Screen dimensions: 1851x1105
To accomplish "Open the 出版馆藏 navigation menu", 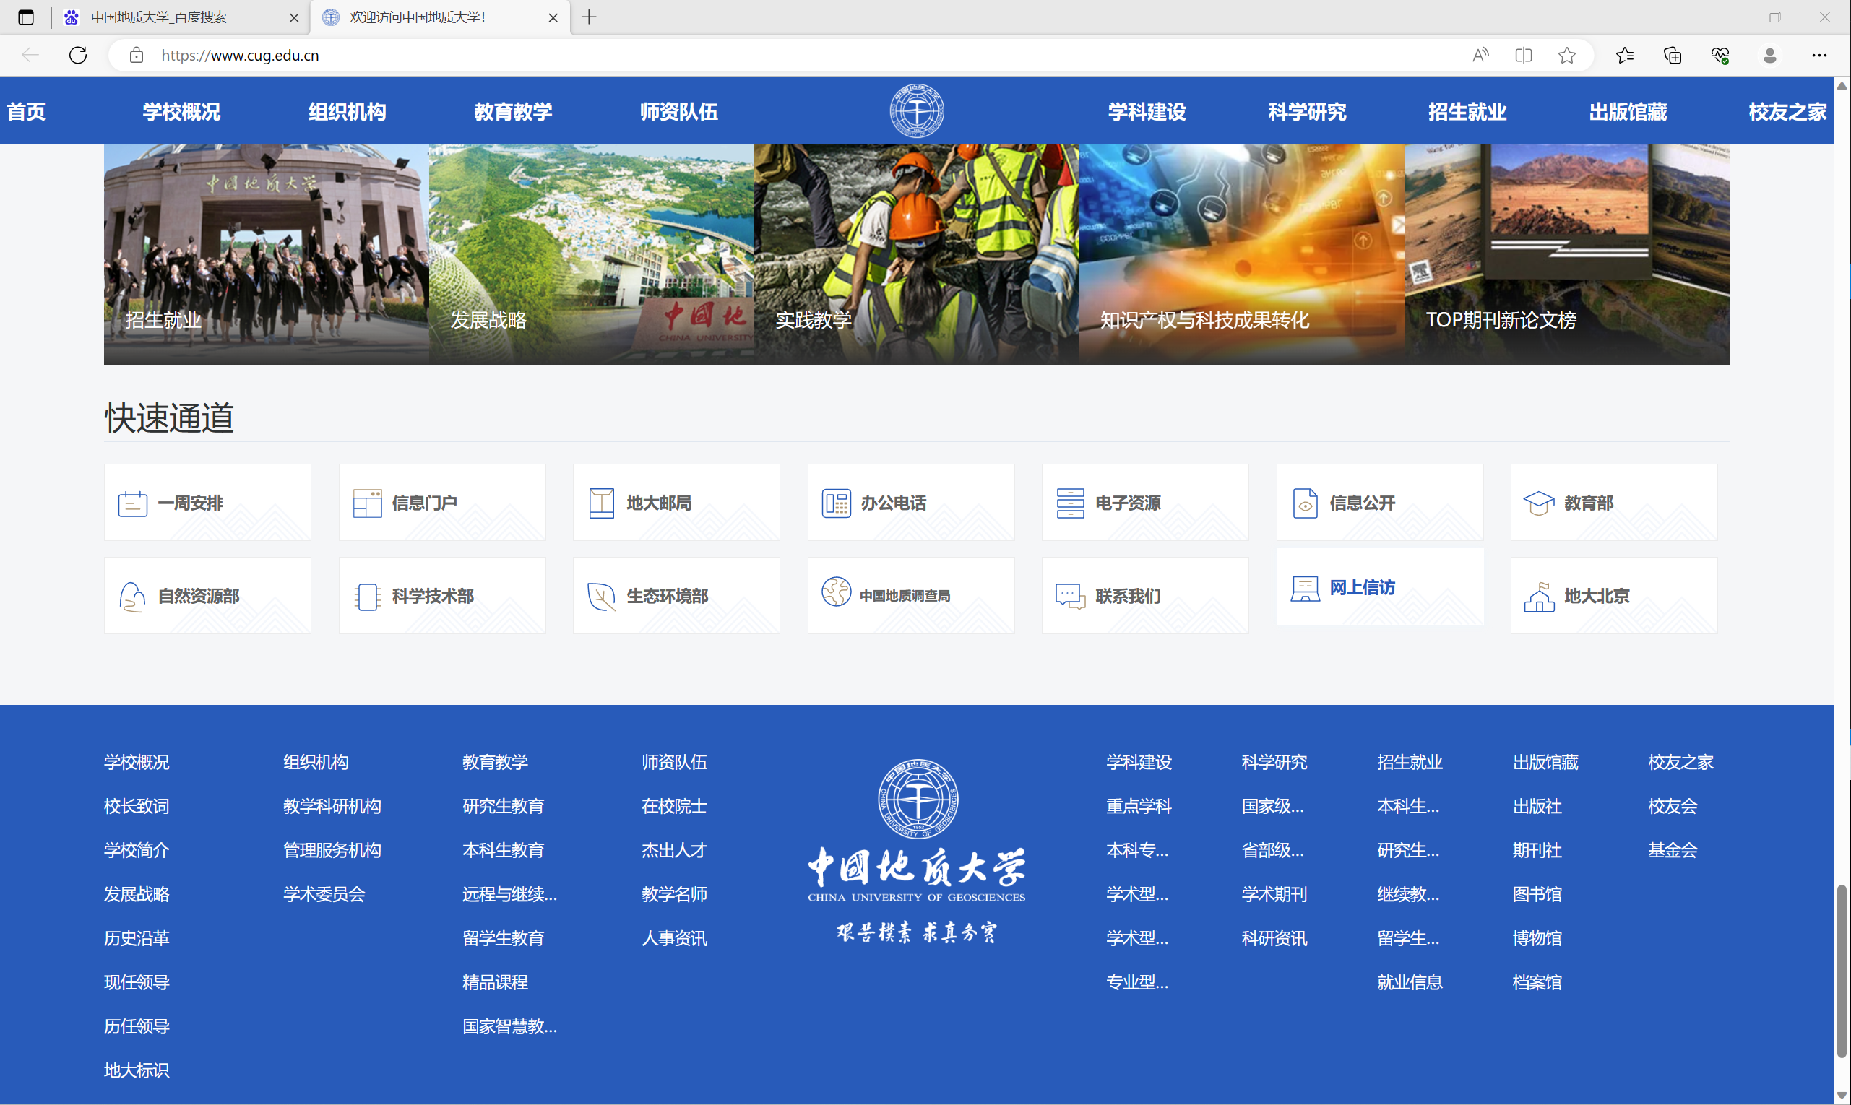I will click(1628, 112).
